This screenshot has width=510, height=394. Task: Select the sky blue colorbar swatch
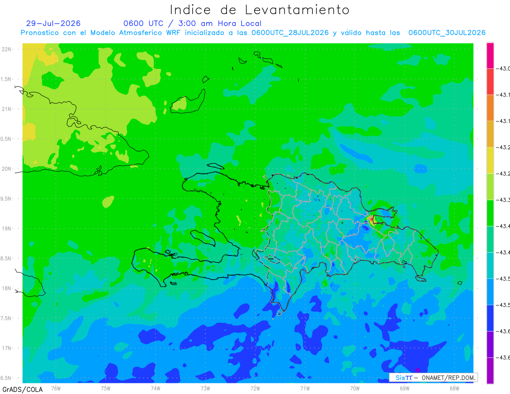point(490,292)
